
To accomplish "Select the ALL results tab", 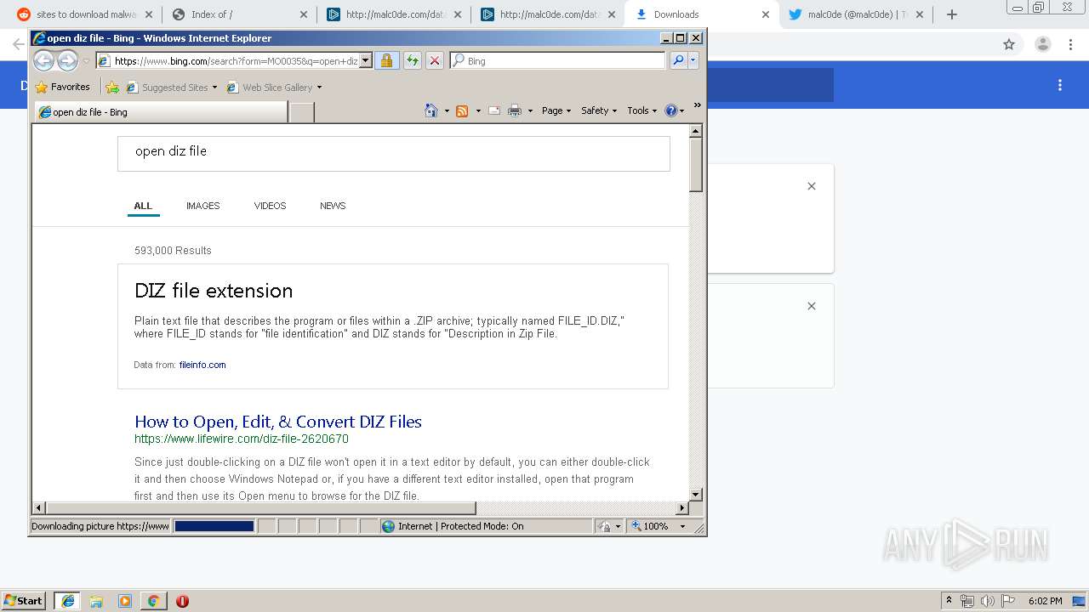I will (143, 206).
